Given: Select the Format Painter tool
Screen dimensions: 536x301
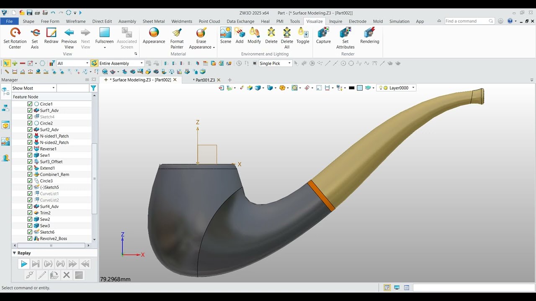Looking at the screenshot, I should click(x=177, y=38).
